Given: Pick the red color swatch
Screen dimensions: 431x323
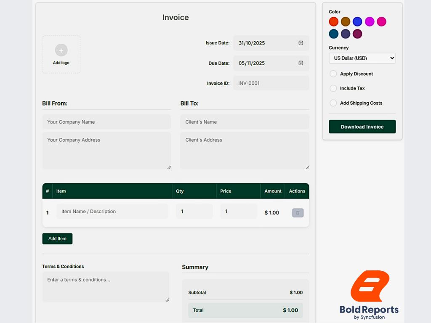Looking at the screenshot, I should point(333,21).
